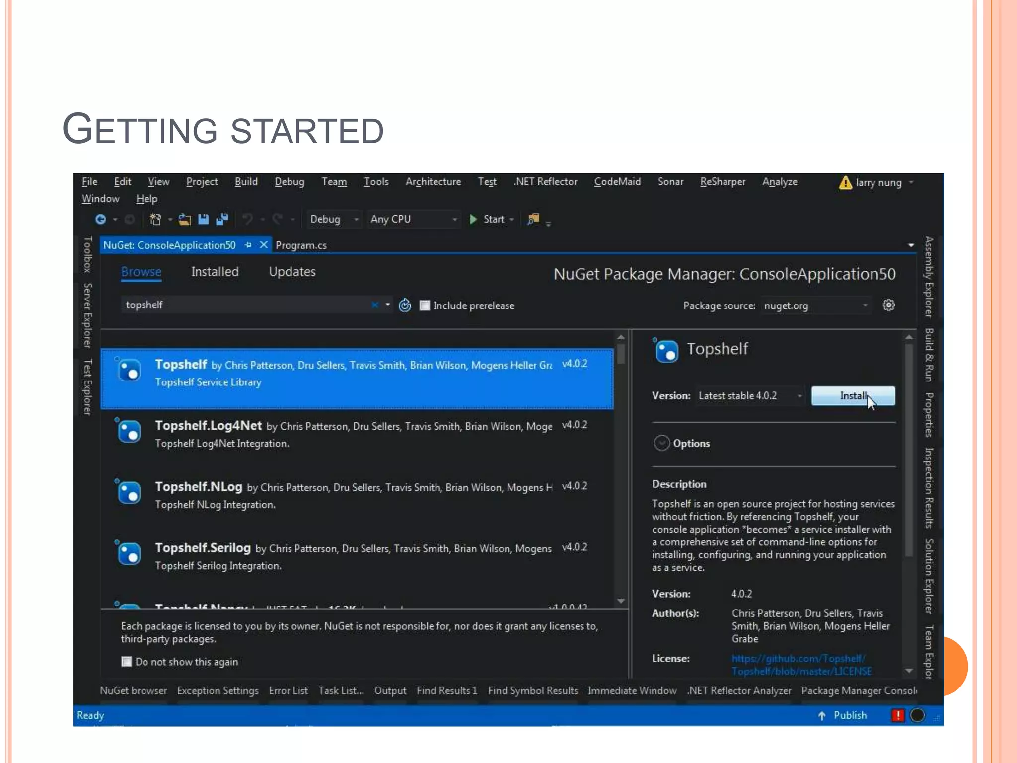Click the Publish up-arrow icon
The width and height of the screenshot is (1017, 763).
[822, 716]
